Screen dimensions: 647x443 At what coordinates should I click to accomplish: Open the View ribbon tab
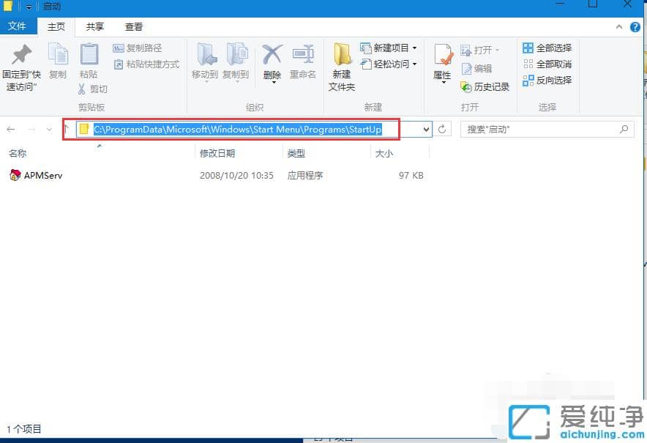pyautogui.click(x=133, y=27)
